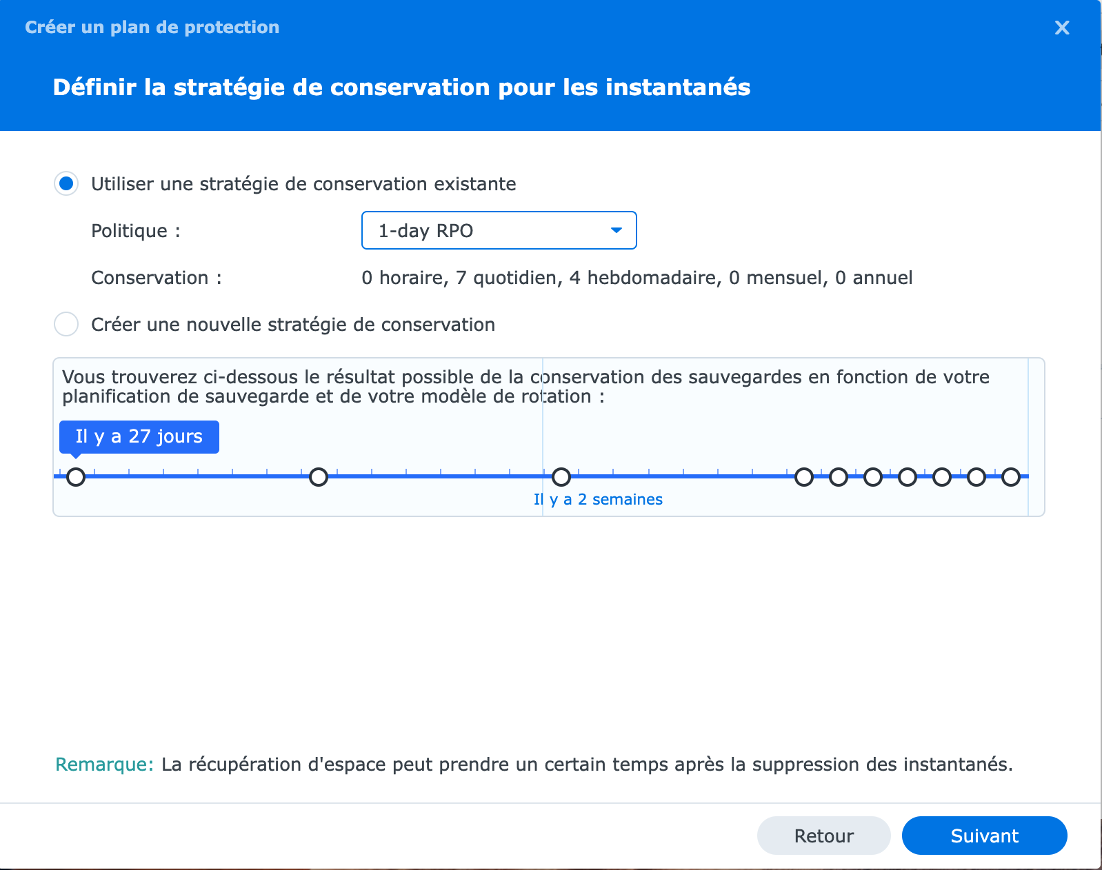Click the timeline marker above 'Il y a 2 semaines'
The height and width of the screenshot is (870, 1102).
coord(561,476)
